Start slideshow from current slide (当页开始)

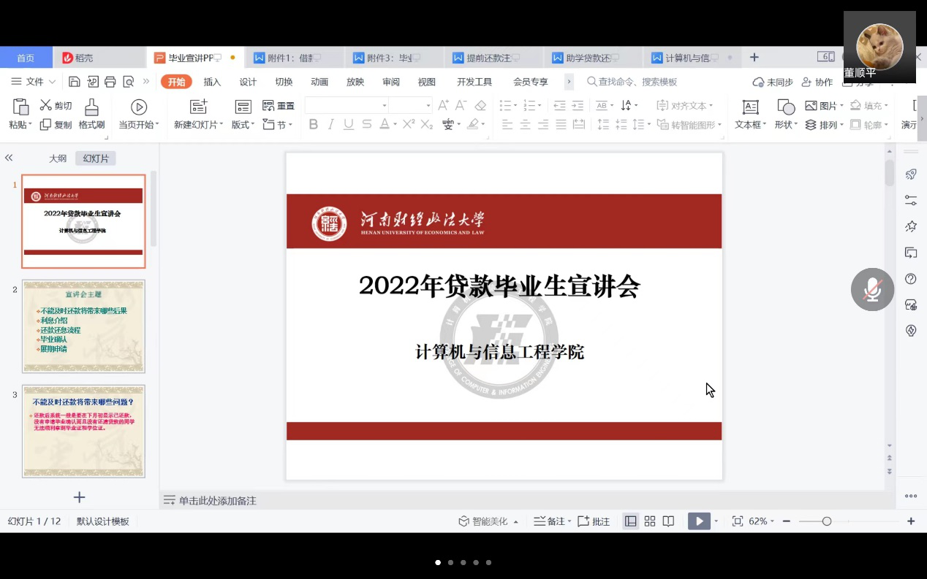coord(138,108)
